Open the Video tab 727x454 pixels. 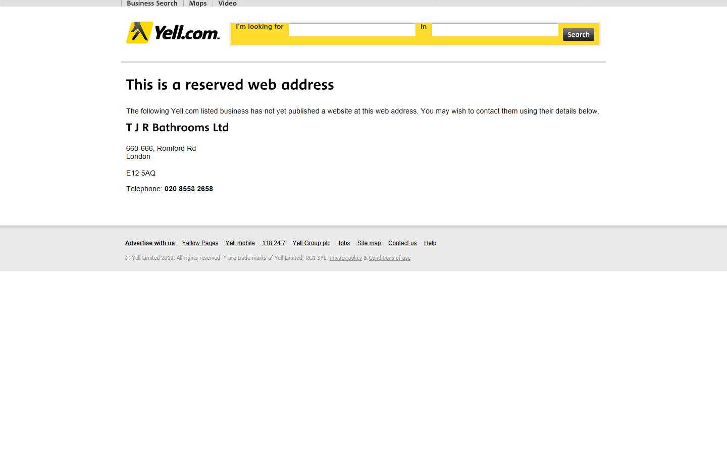pyautogui.click(x=227, y=3)
